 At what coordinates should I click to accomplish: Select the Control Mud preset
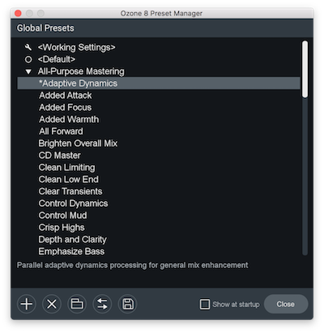(62, 216)
